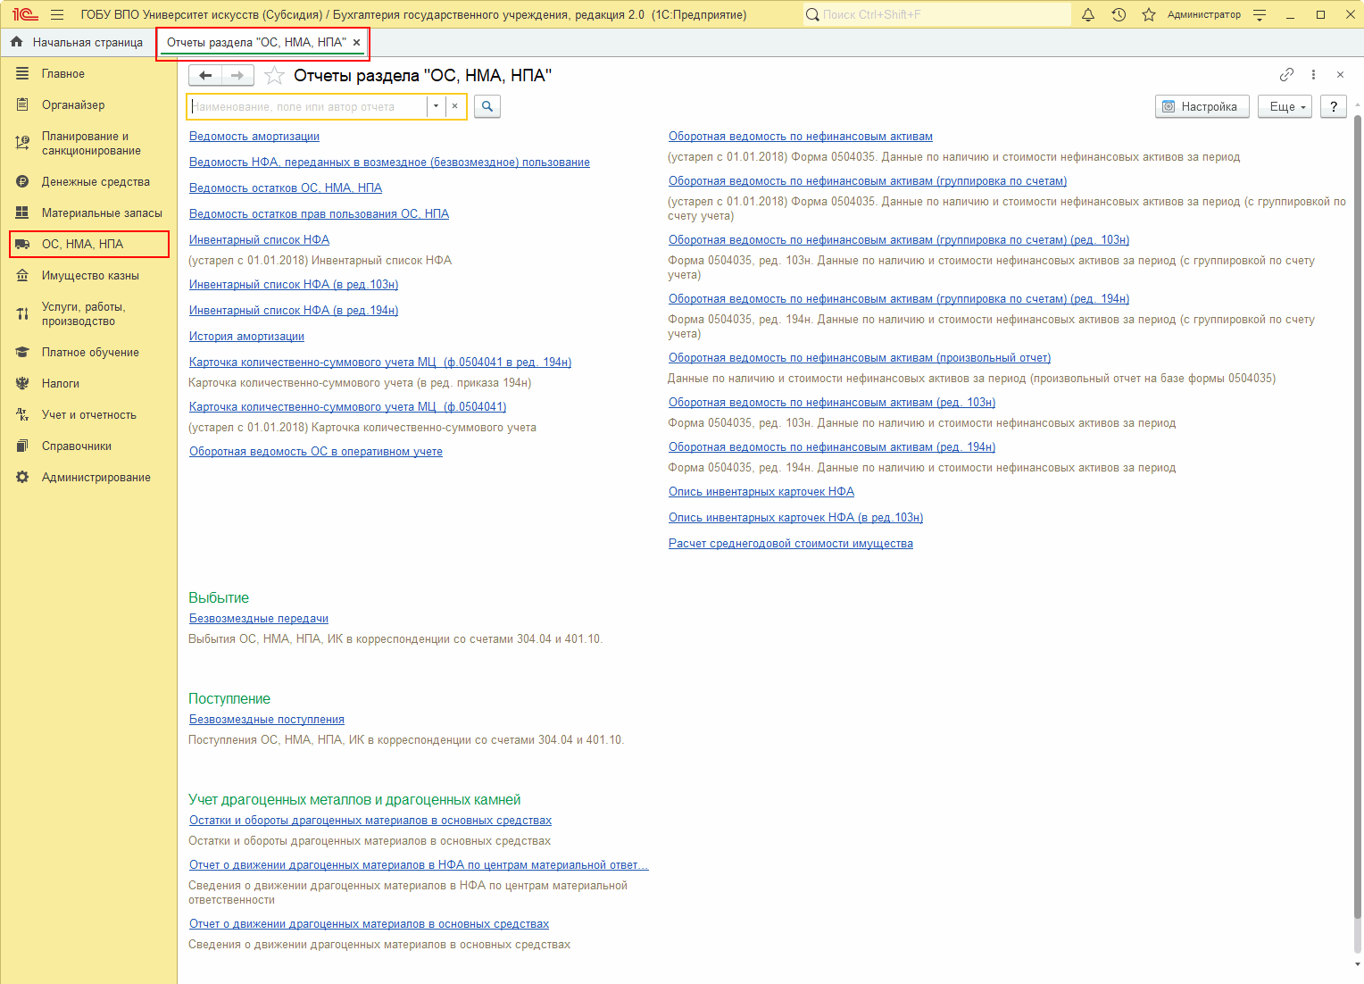Open Остатки и обороты драгоценных материалов link
The width and height of the screenshot is (1364, 984).
[x=370, y=820]
